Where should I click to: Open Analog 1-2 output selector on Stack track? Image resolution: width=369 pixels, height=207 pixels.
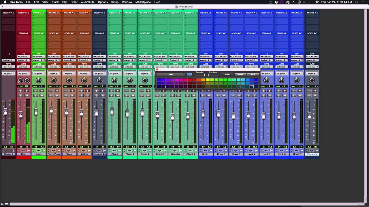click(69, 60)
